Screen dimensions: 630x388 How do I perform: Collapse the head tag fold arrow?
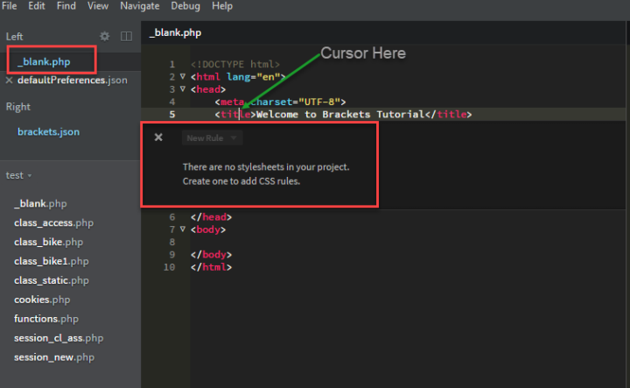pyautogui.click(x=182, y=89)
